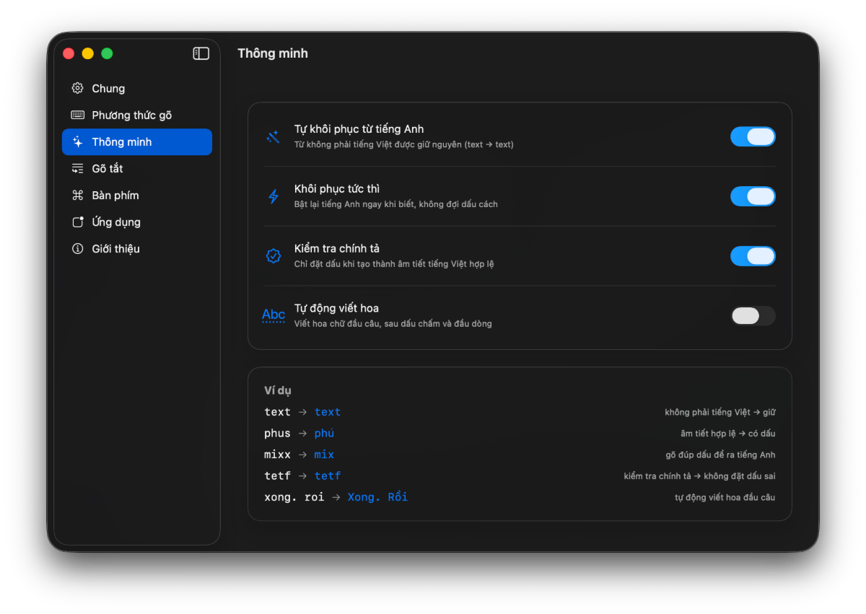Click the 'mixx' example input

[x=278, y=455]
